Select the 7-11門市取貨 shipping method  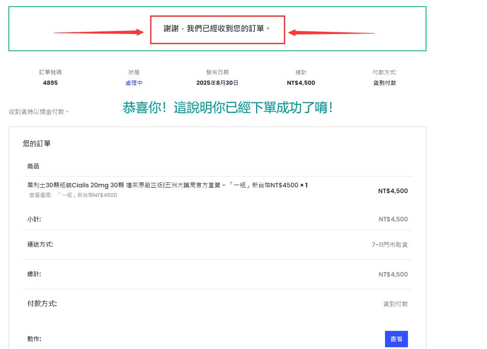pos(389,245)
